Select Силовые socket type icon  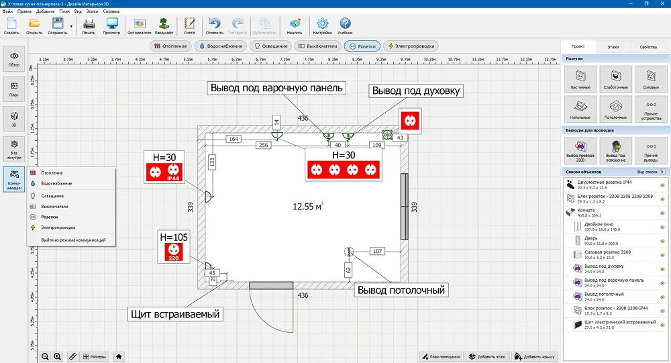point(650,79)
